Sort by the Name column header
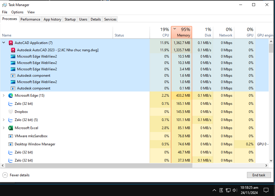 click(57, 32)
